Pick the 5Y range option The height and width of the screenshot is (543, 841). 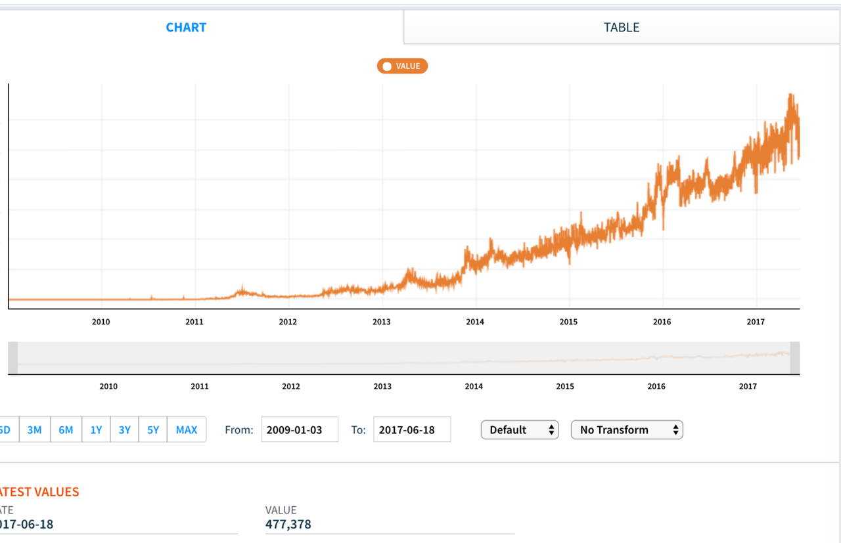tap(153, 430)
